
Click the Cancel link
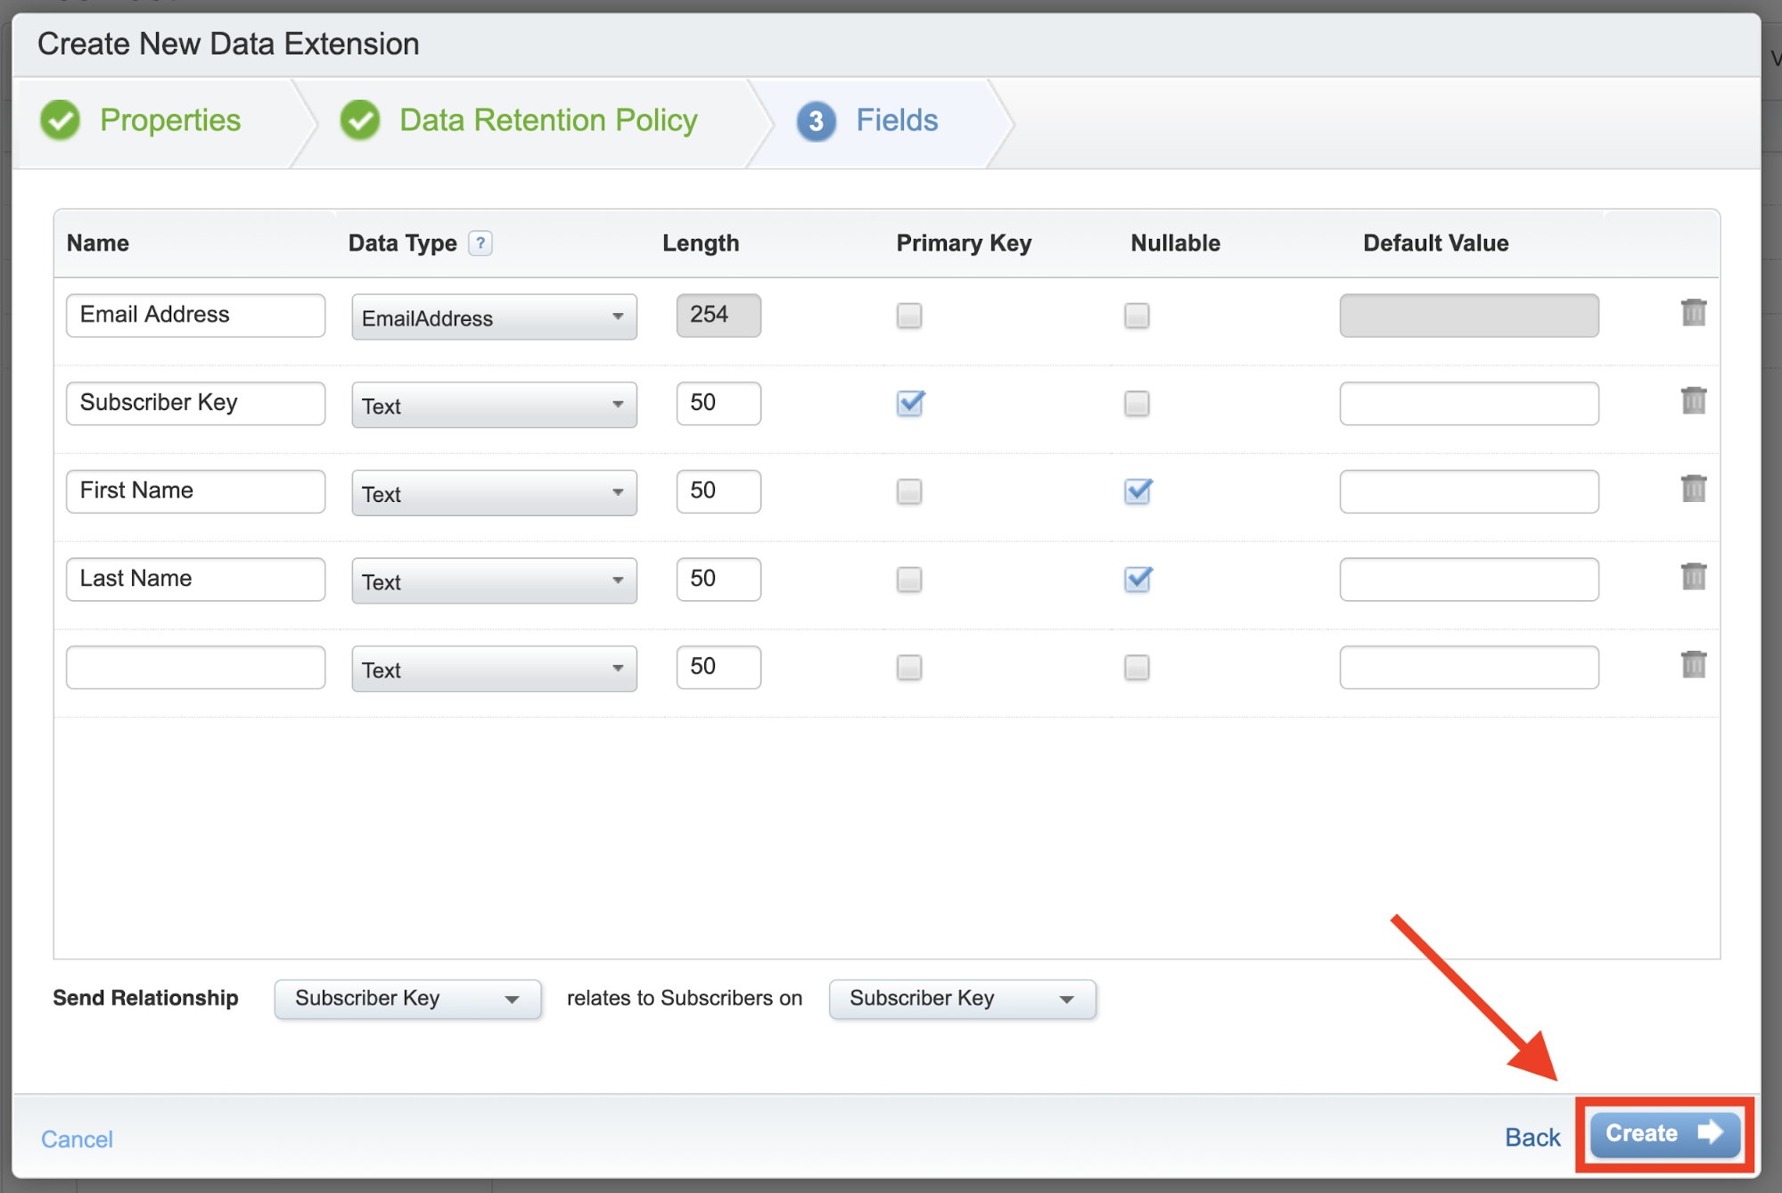[77, 1140]
